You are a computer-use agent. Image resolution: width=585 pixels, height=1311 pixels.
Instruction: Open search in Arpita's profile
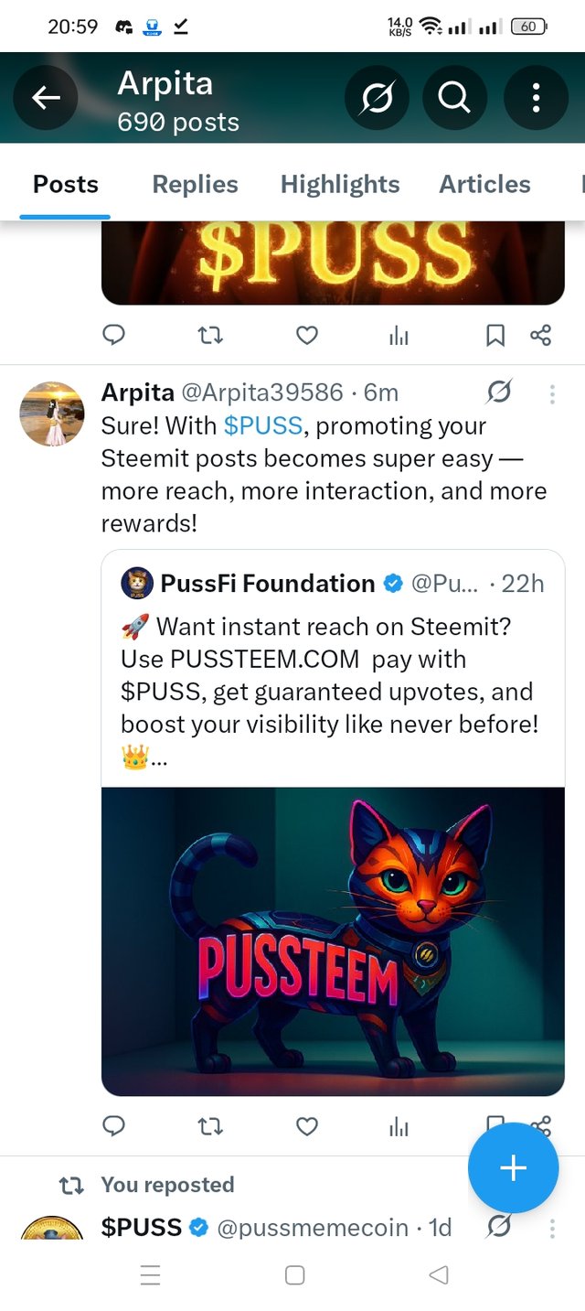pyautogui.click(x=454, y=98)
